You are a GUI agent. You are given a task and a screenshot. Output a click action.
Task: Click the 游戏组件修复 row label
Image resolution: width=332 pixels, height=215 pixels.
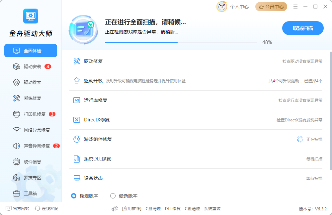pyautogui.click(x=98, y=139)
